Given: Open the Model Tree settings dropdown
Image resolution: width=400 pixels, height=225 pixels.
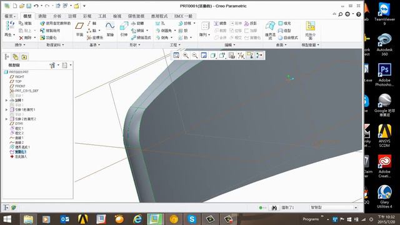Looking at the screenshot, I should point(54,66).
